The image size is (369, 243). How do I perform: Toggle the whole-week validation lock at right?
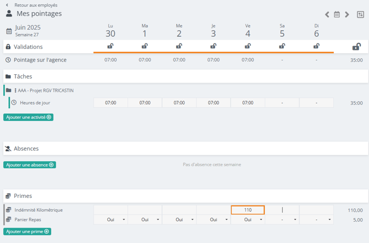(356, 47)
